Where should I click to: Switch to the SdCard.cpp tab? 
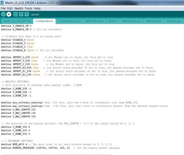pos(174,21)
